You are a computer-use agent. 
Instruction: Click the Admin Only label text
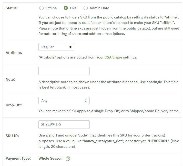[99, 8]
